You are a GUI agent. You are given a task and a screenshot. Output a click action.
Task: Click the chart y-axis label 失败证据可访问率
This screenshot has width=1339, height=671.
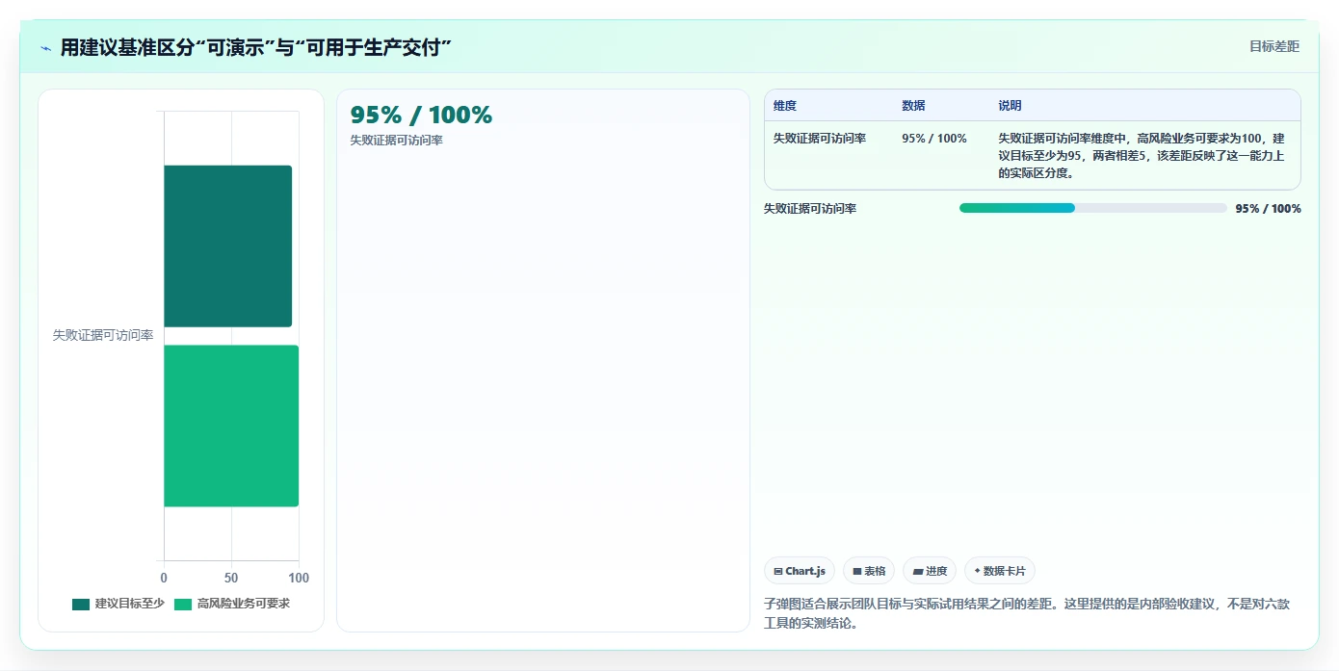(x=103, y=336)
